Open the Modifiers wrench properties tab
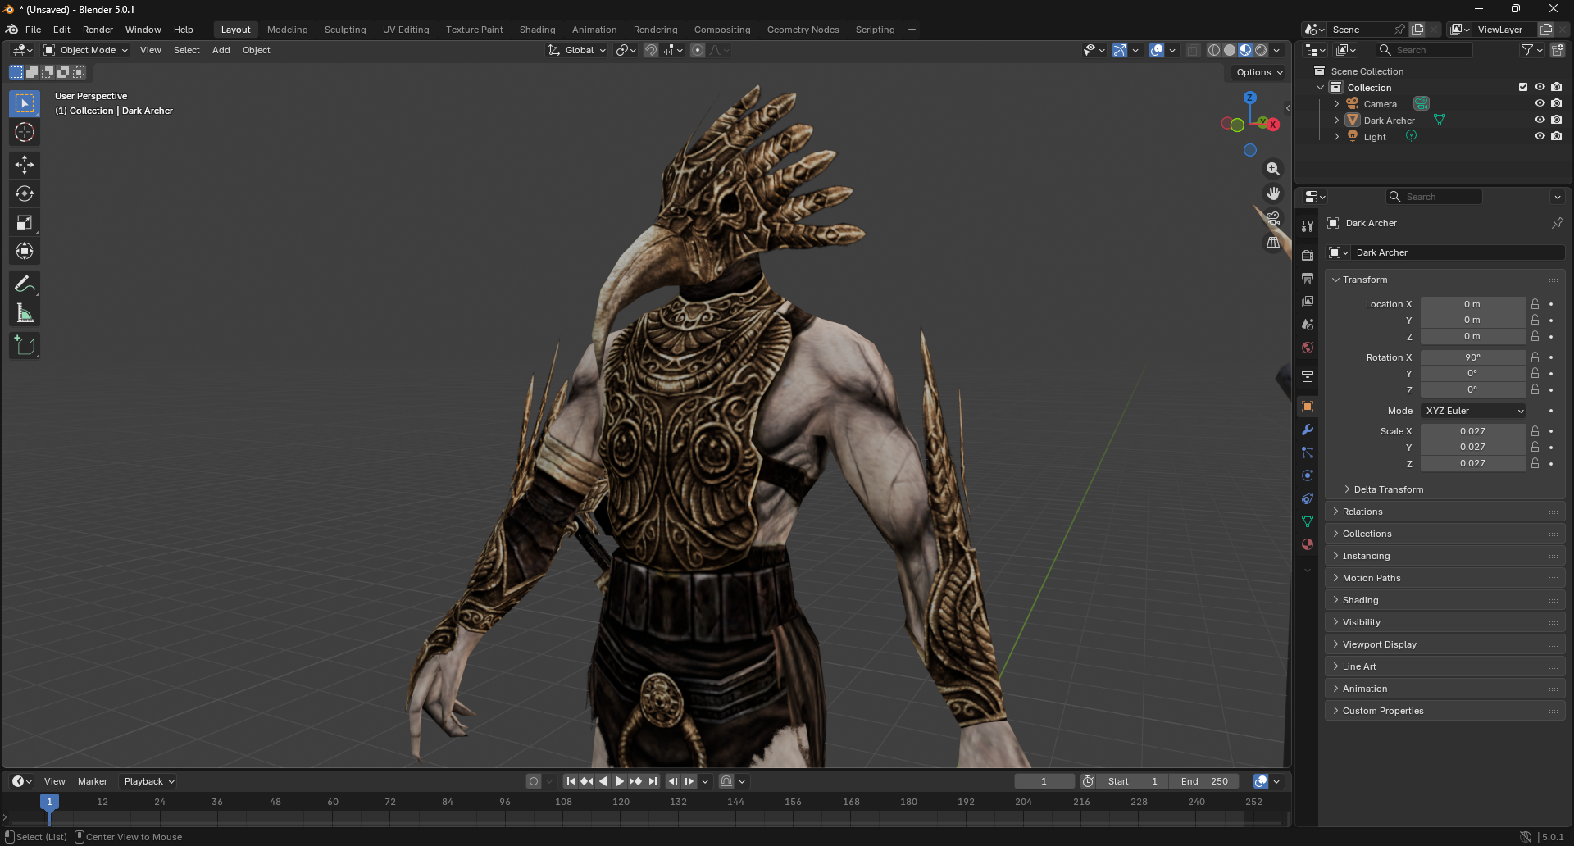Viewport: 1574px width, 846px height. [1308, 430]
